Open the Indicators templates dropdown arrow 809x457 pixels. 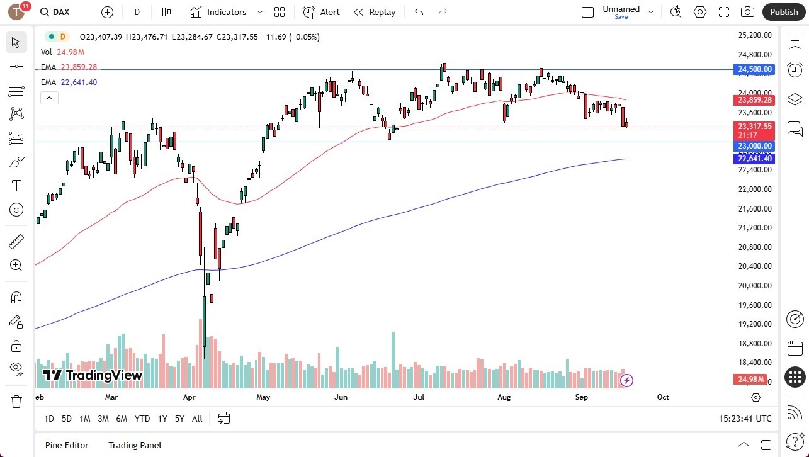(259, 11)
